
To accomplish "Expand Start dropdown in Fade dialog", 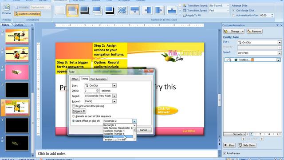I will [x=114, y=85].
